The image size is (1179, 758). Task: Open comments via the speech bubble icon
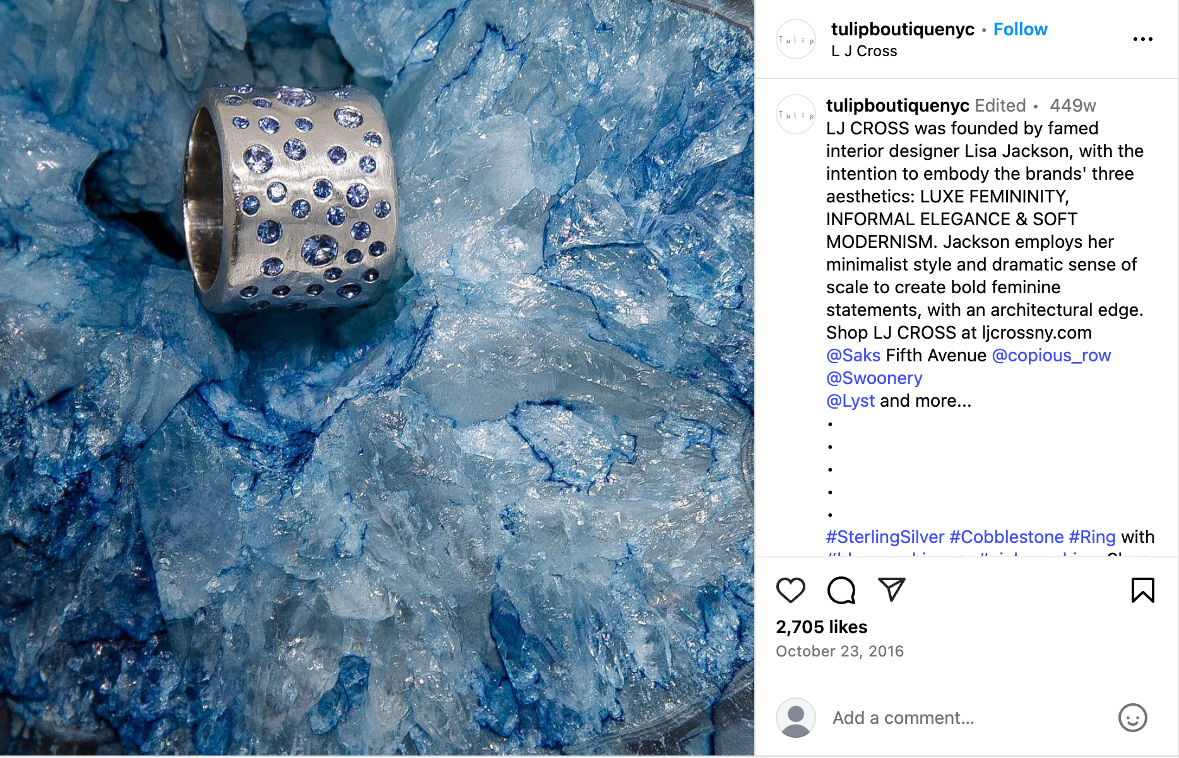coord(841,590)
